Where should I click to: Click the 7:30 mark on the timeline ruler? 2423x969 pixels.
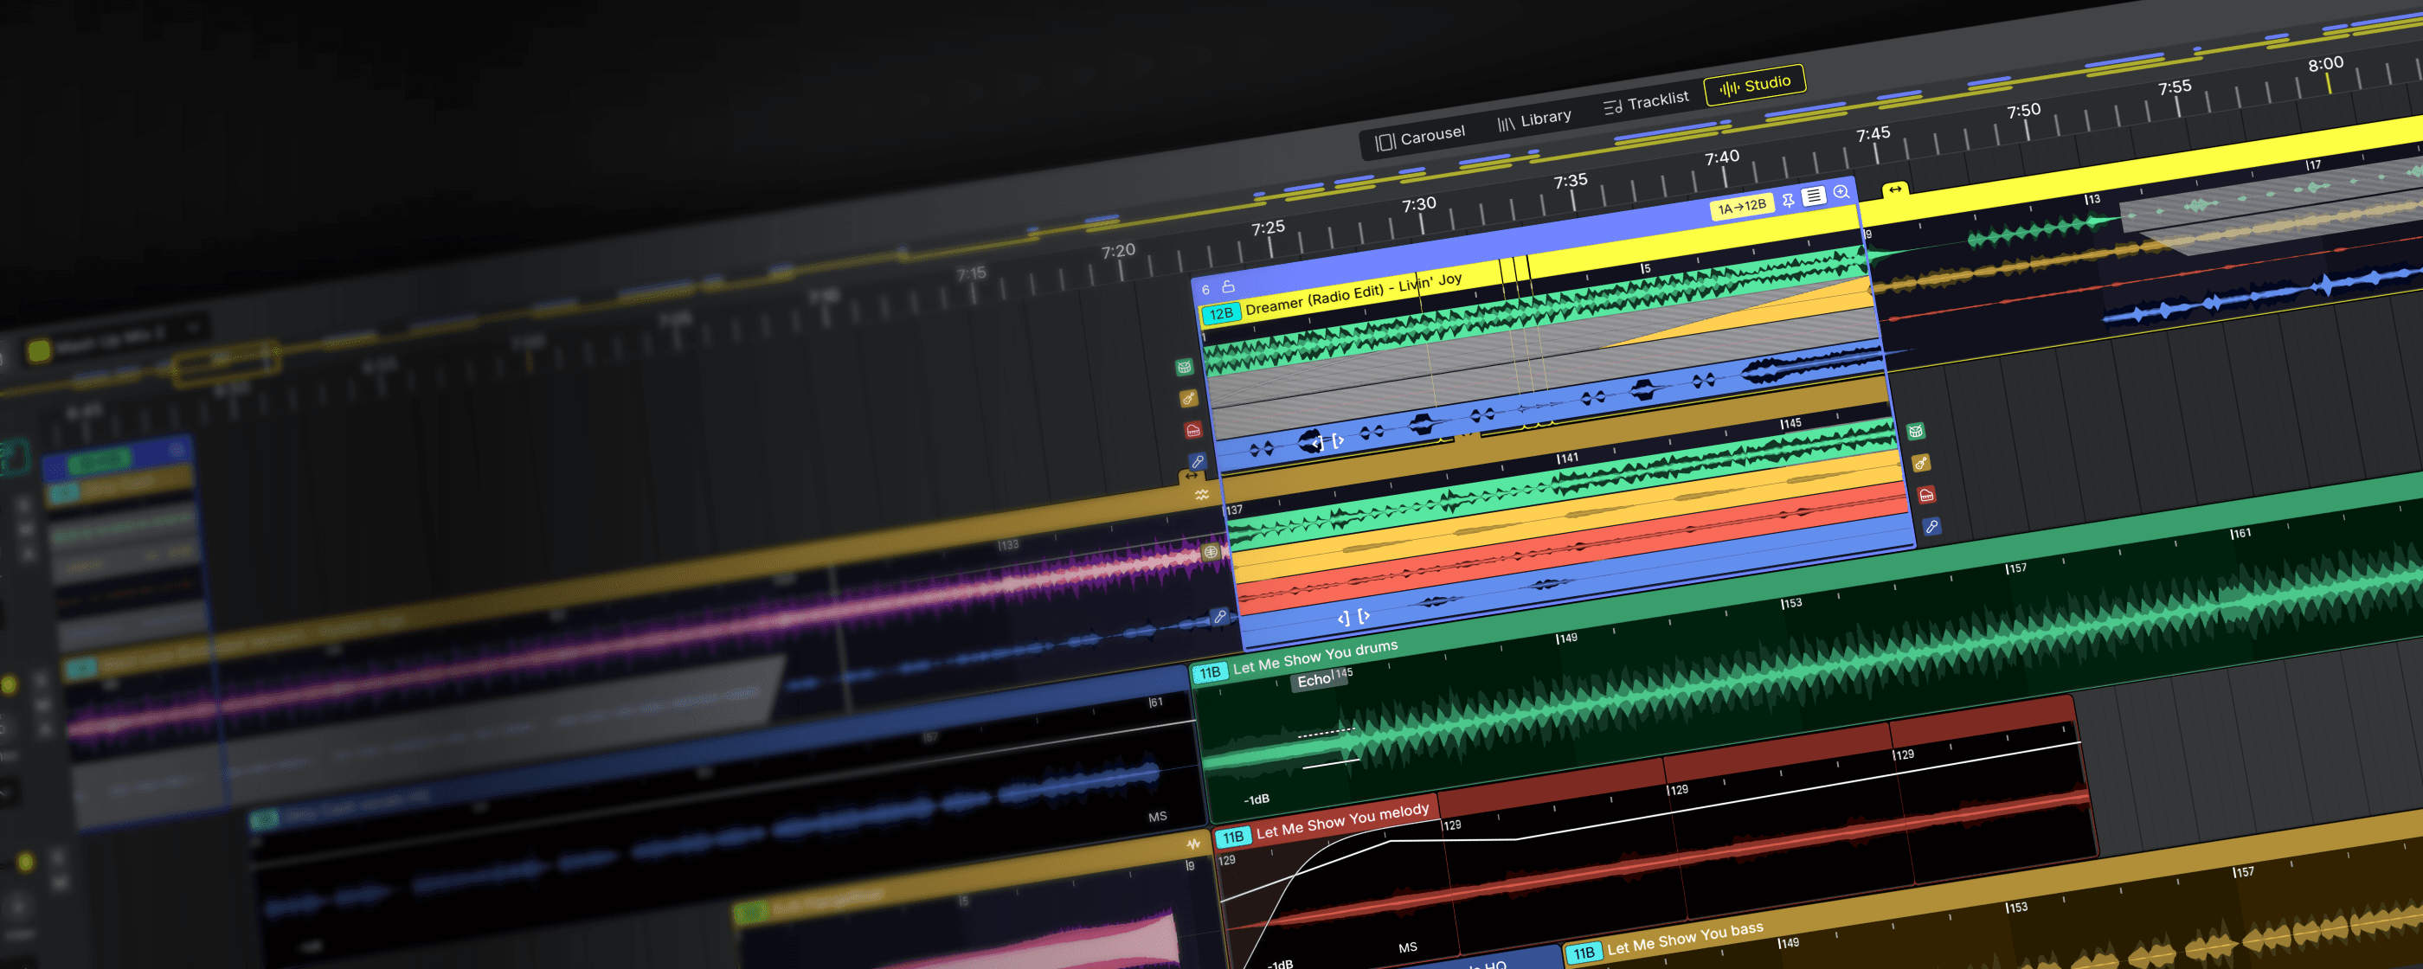click(x=1418, y=204)
